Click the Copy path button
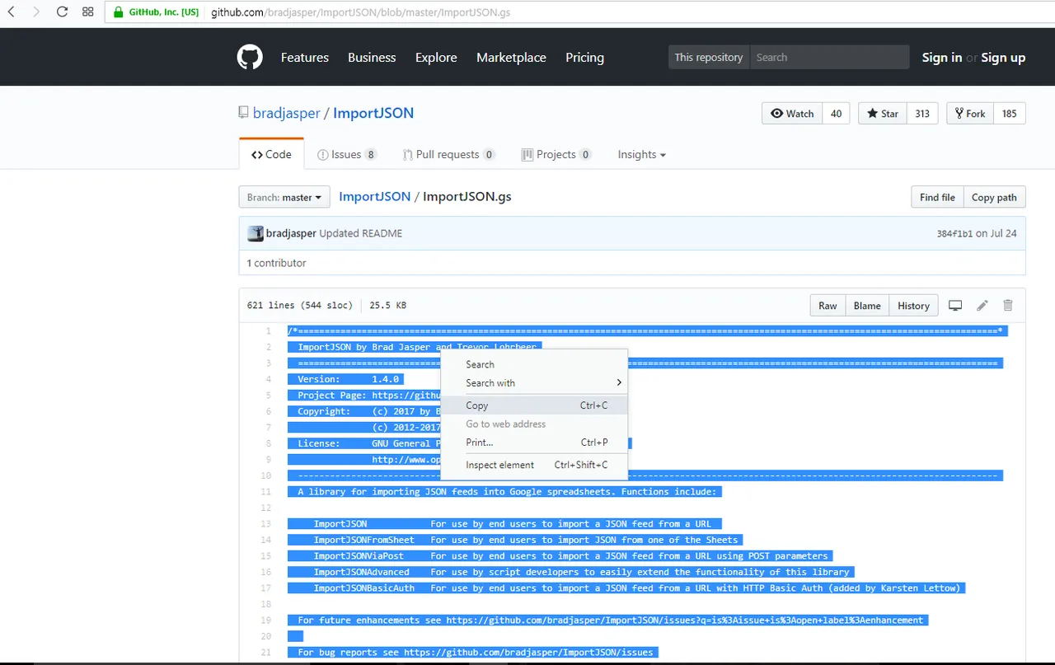1055x665 pixels. [994, 197]
